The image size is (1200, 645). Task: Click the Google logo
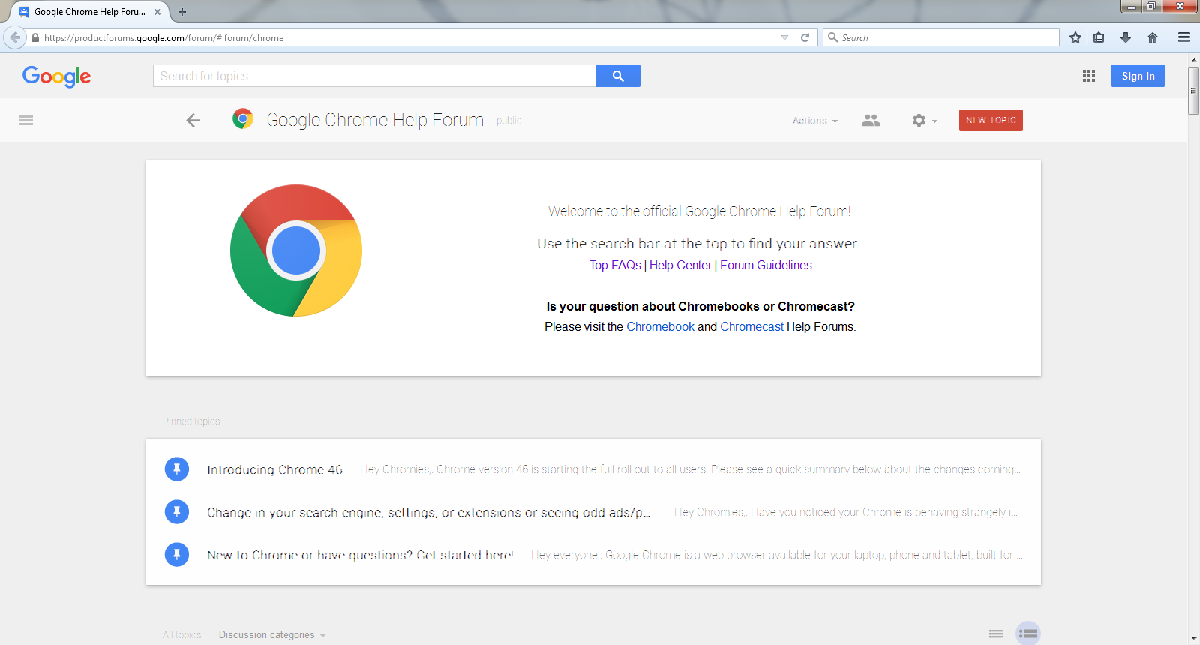[x=56, y=76]
